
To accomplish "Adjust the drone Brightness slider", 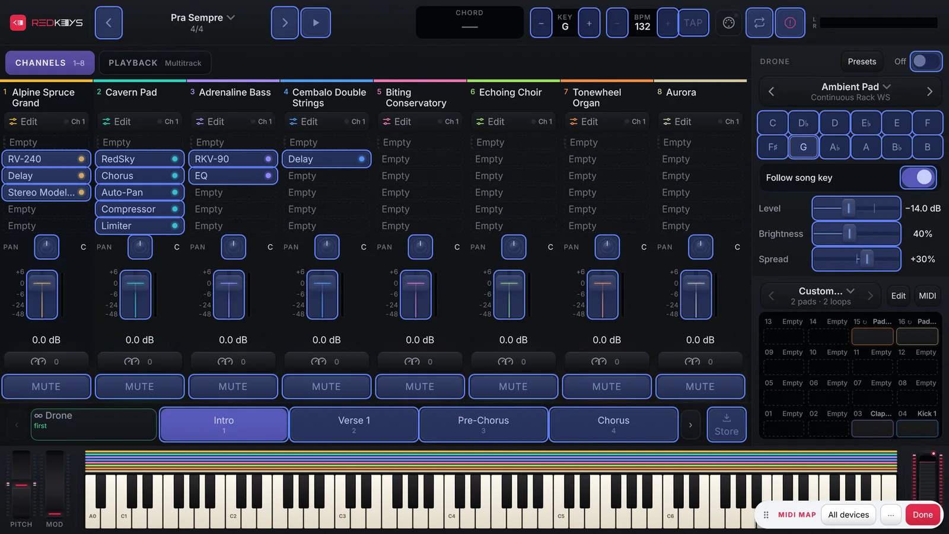I will pos(856,234).
